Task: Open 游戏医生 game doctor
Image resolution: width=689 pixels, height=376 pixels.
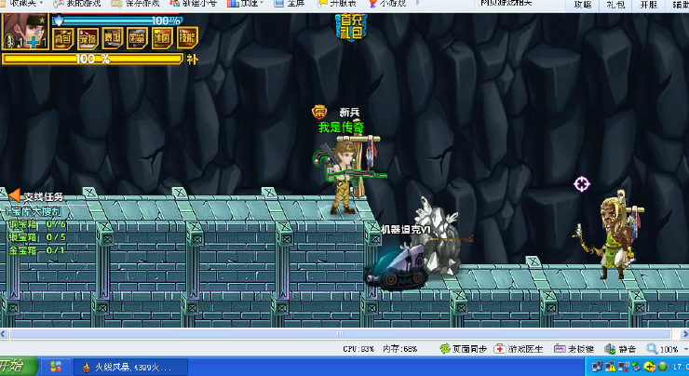Action: coord(519,349)
